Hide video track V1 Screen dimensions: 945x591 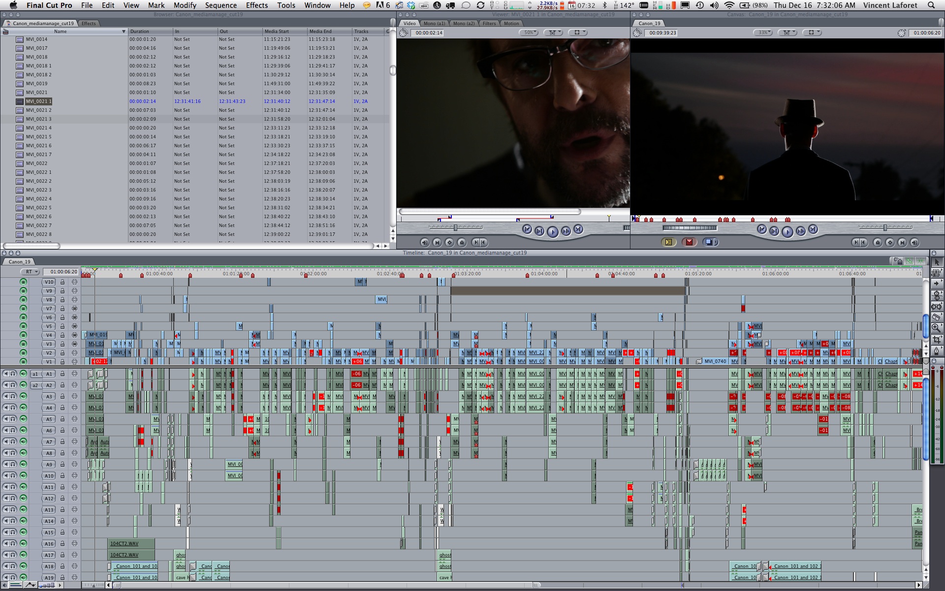click(23, 361)
